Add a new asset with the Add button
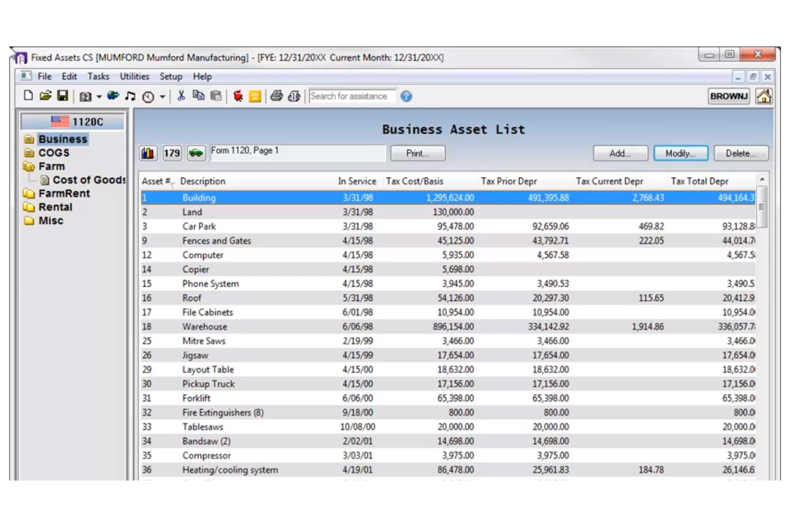The height and width of the screenshot is (527, 790). point(620,153)
